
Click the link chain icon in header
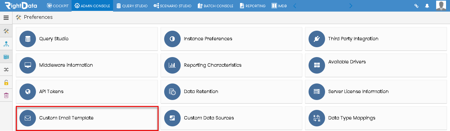416,6
